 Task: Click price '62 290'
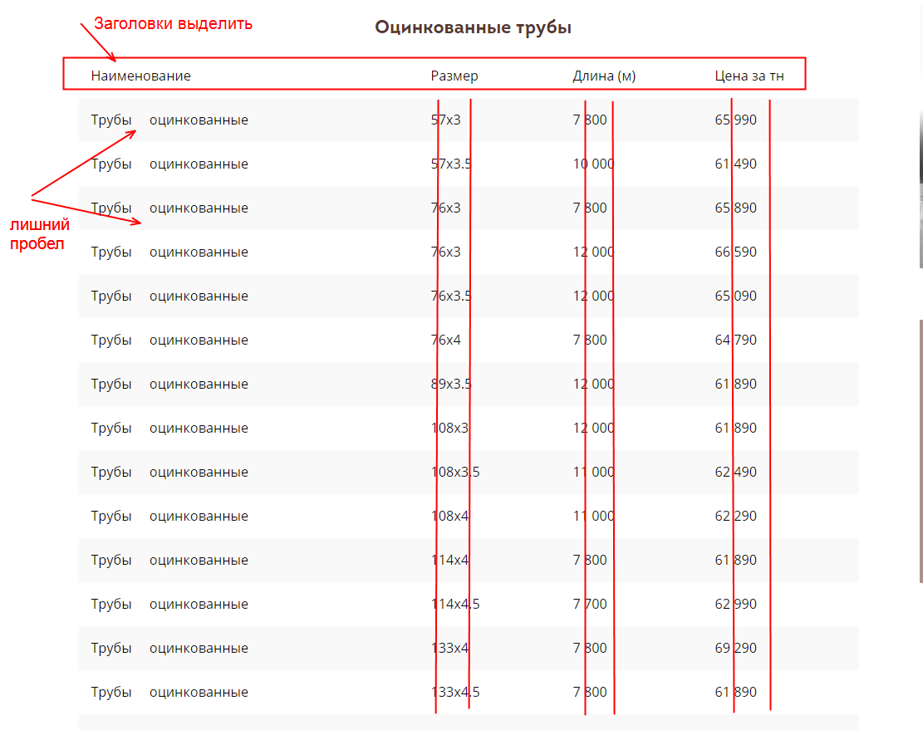736,517
